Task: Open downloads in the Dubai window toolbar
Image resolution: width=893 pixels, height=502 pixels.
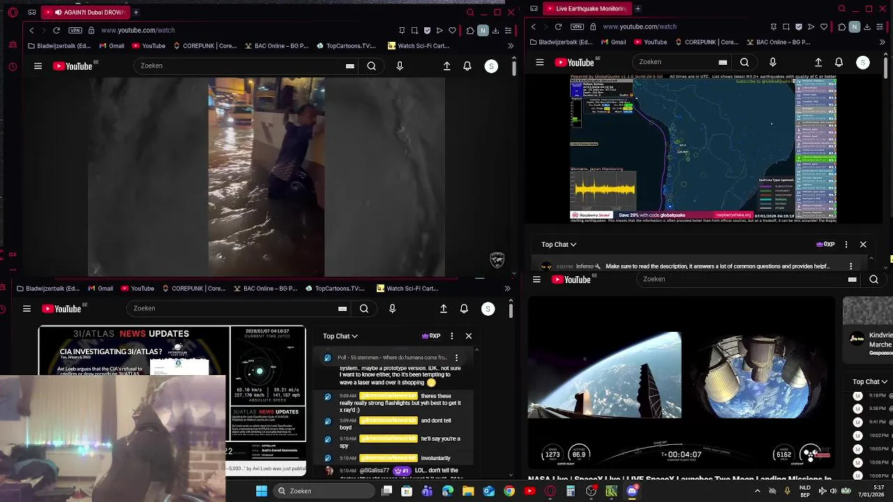Action: coord(495,30)
